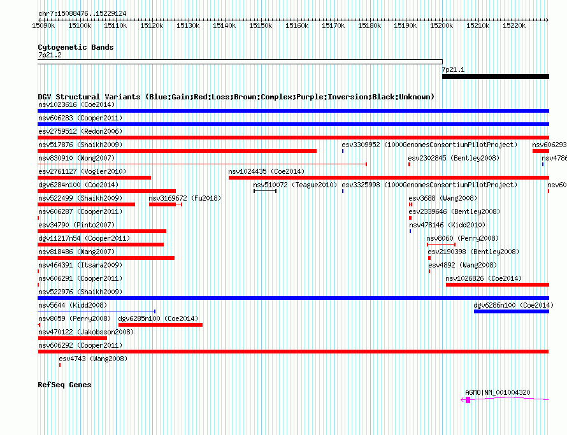The width and height of the screenshot is (567, 435).
Task: Click esv4892 (Wang2008) label
Action: (463, 265)
